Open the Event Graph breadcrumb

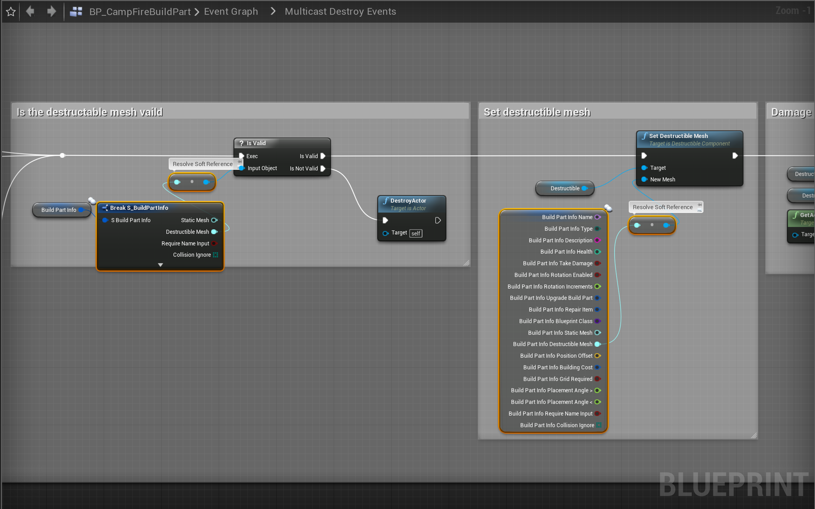coord(231,12)
